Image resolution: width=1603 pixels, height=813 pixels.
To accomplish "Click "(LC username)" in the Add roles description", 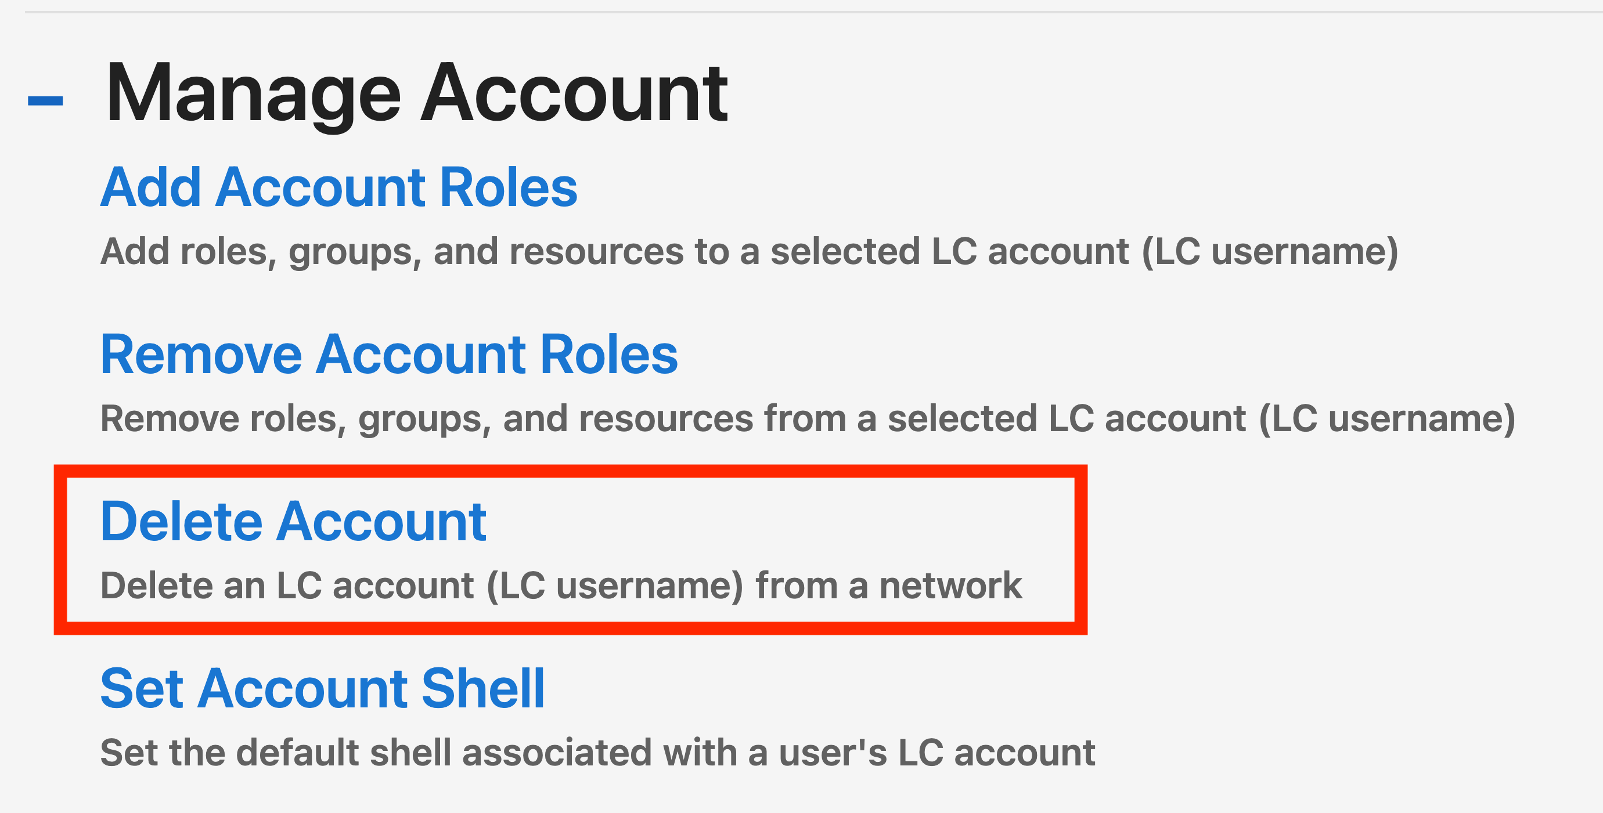I will click(x=1270, y=252).
